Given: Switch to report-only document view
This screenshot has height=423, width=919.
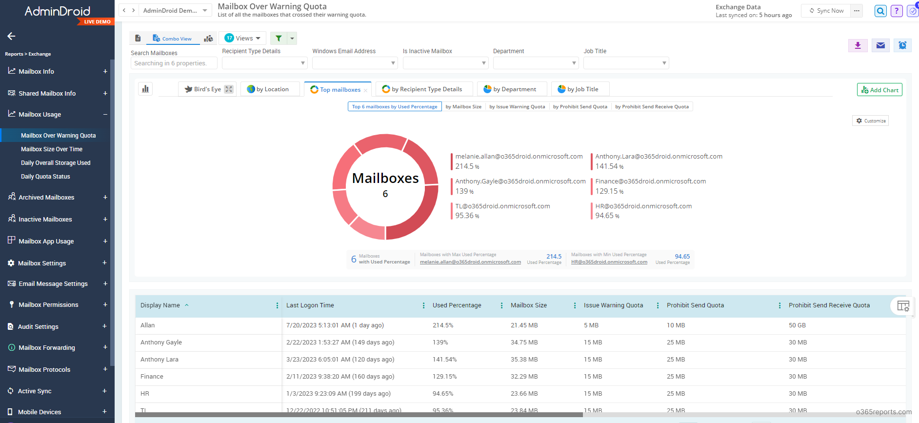Looking at the screenshot, I should pyautogui.click(x=138, y=39).
